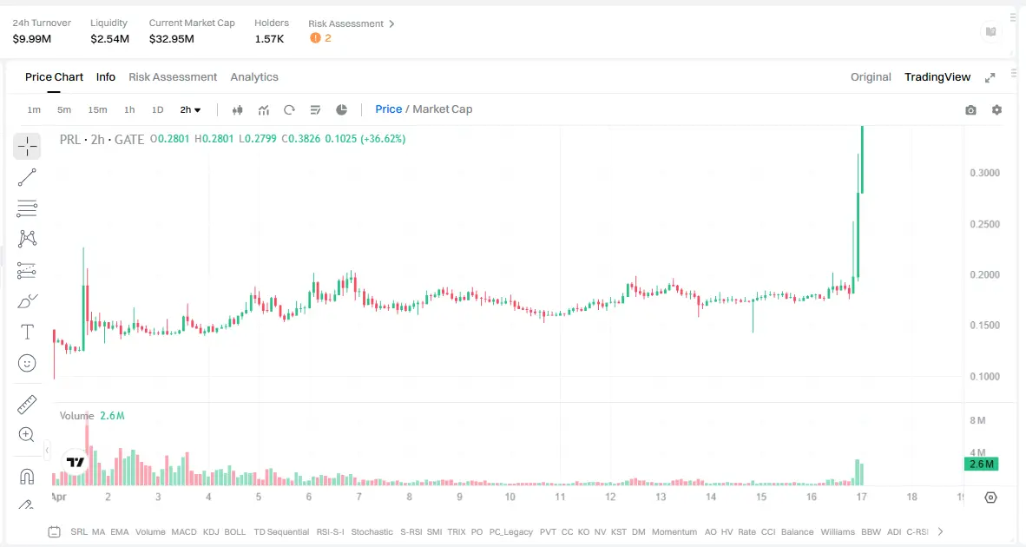The height and width of the screenshot is (547, 1026).
Task: Open the 2h timeframe dropdown
Action: [x=190, y=109]
